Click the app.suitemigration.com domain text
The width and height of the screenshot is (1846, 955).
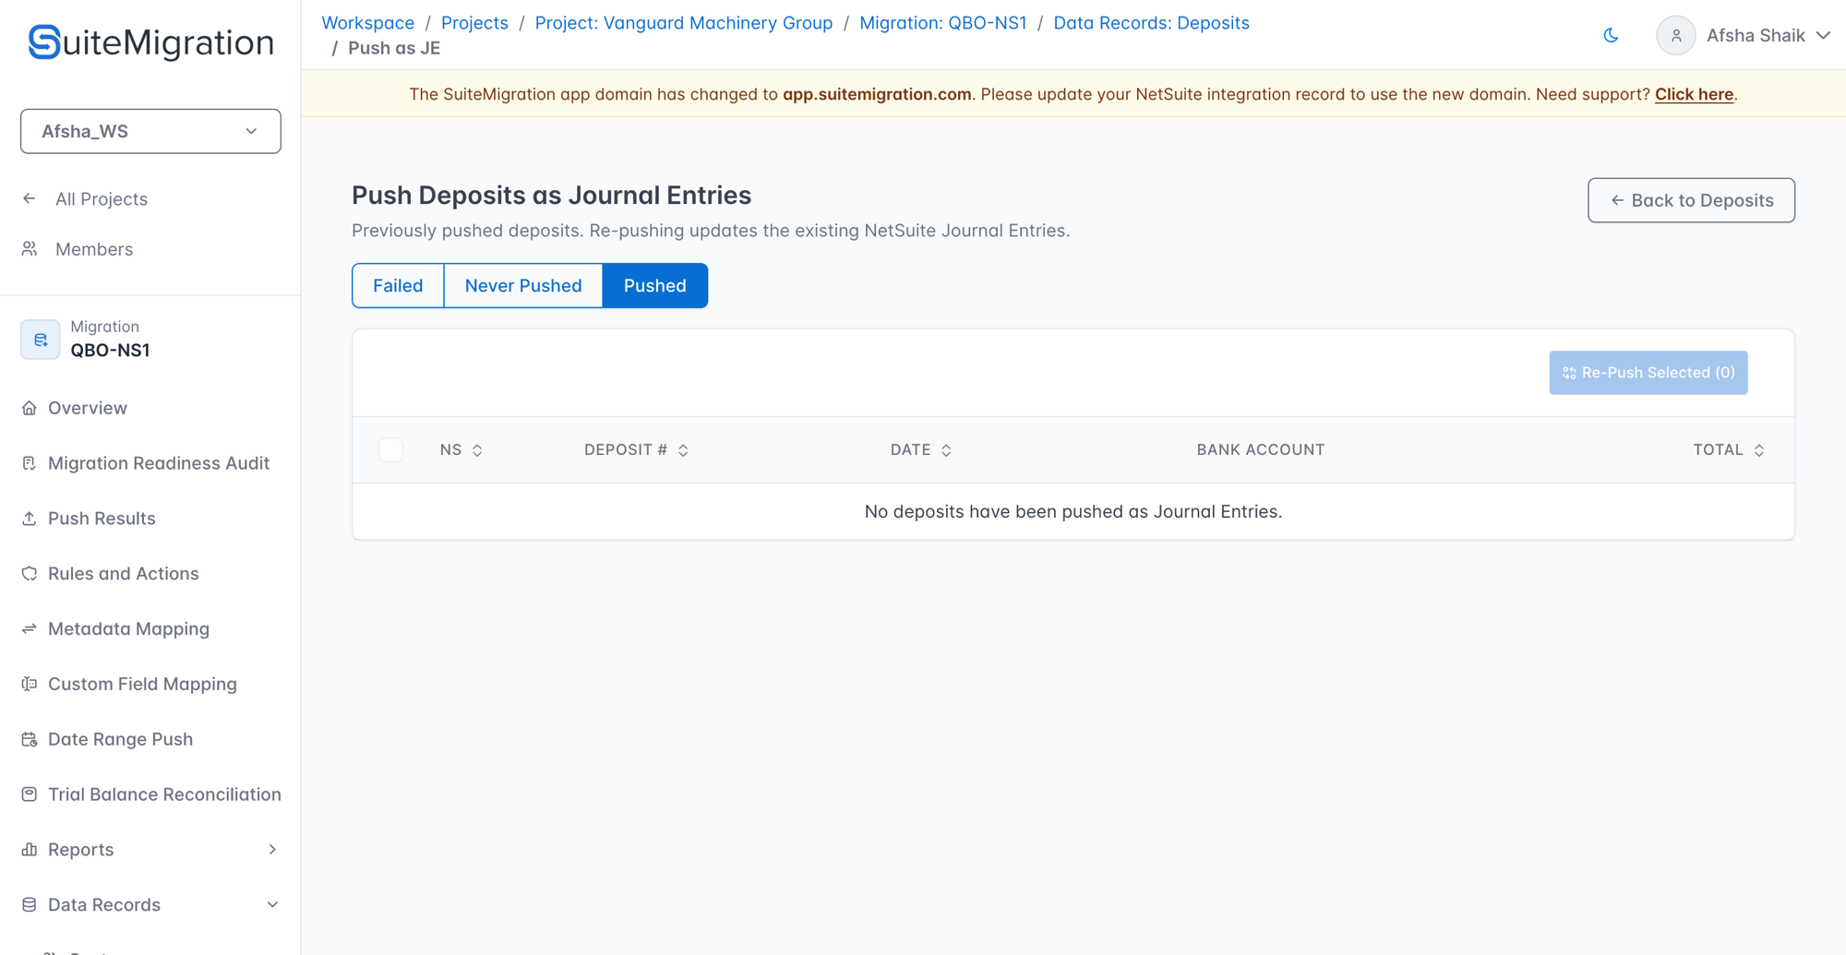pyautogui.click(x=877, y=94)
